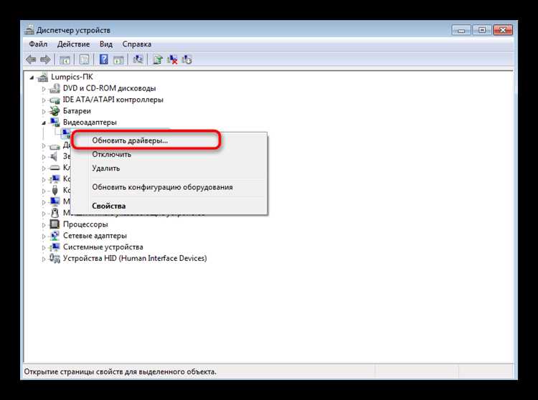The height and width of the screenshot is (400, 538).
Task: Open the Действие menu
Action: pos(73,44)
